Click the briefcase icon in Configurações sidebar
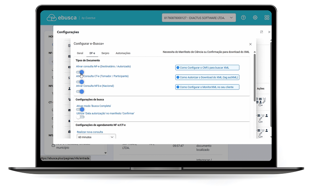The width and height of the screenshot is (312, 186). tap(69, 132)
